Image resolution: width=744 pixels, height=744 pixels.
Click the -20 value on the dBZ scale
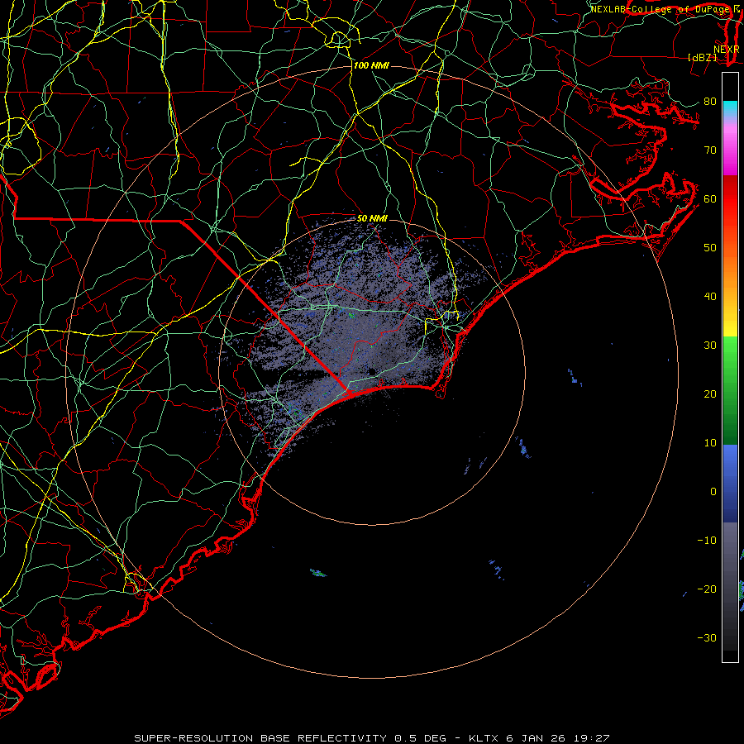707,589
